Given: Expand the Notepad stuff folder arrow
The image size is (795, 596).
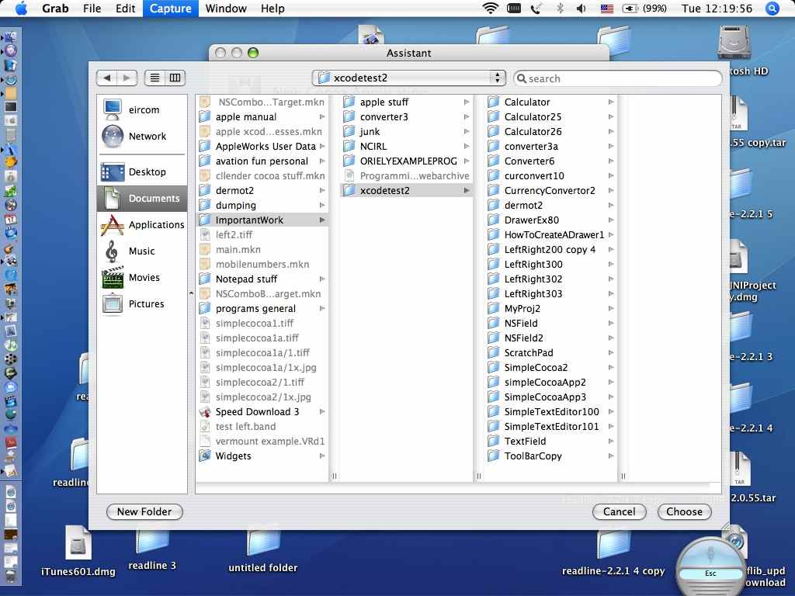Looking at the screenshot, I should 322,279.
